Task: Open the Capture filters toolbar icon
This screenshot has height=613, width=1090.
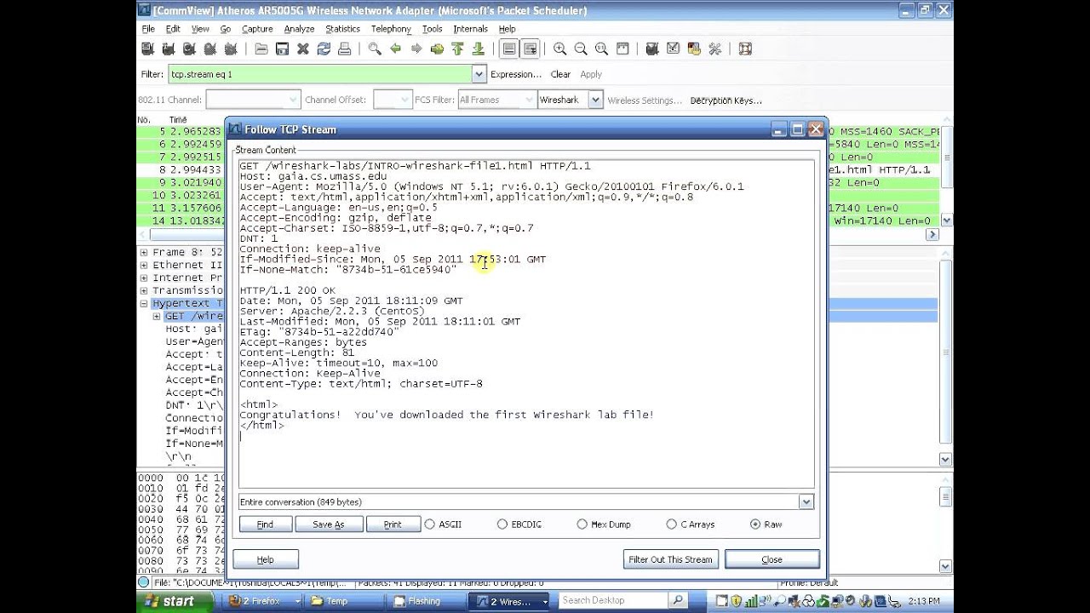Action: point(652,49)
